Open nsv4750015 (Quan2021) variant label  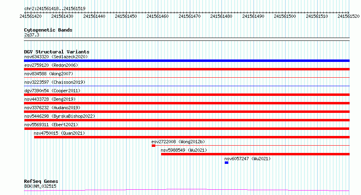[59, 133]
